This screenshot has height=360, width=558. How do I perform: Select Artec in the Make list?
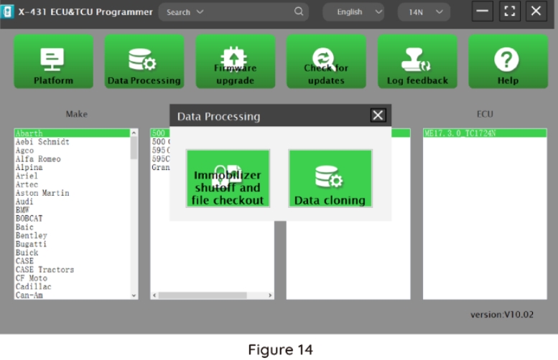(72, 184)
